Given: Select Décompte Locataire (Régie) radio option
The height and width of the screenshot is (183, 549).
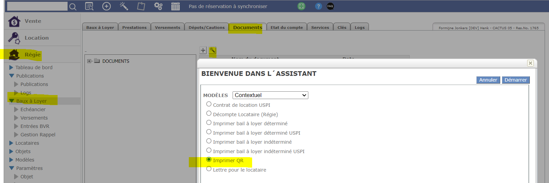Looking at the screenshot, I should [209, 113].
